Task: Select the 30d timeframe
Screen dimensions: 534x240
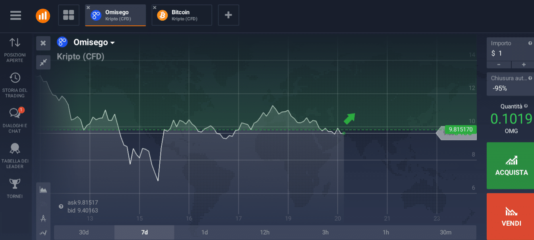Action: [x=84, y=232]
